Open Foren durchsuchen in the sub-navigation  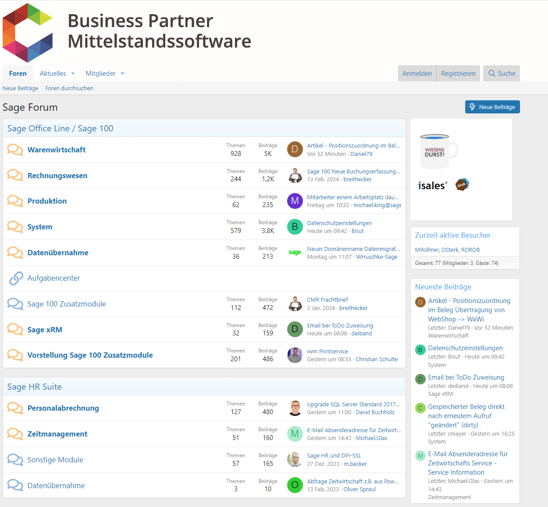point(69,88)
